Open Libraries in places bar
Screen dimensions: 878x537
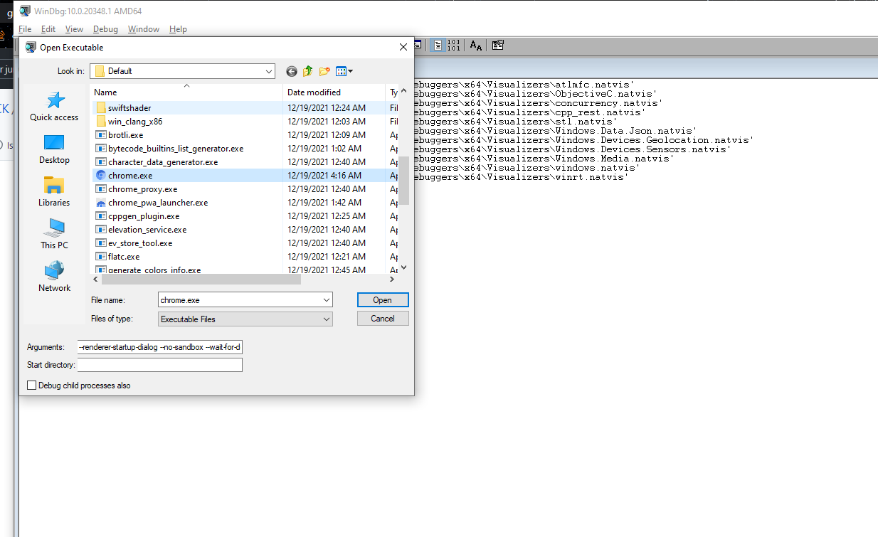(x=54, y=191)
